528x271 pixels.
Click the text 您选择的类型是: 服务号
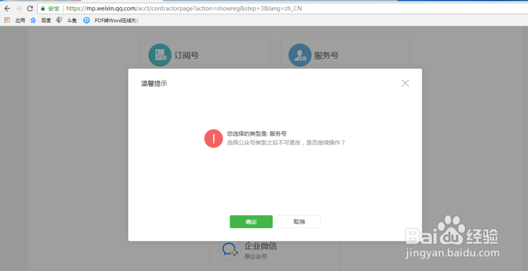point(257,134)
